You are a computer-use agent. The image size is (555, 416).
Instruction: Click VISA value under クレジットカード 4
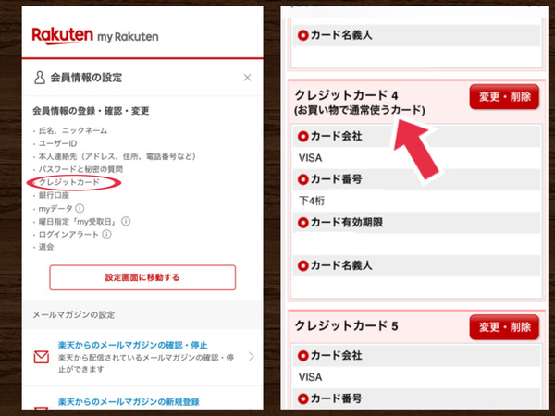[311, 158]
